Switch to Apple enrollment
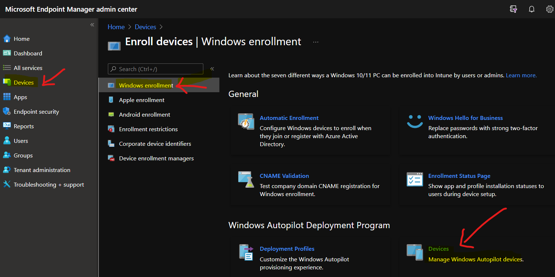Viewport: 555px width, 277px height. [x=142, y=100]
